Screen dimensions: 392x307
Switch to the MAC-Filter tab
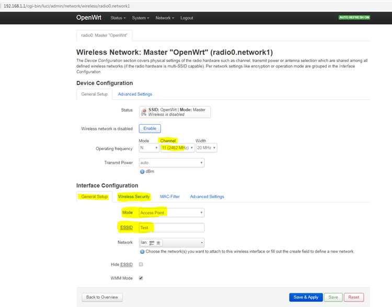[x=170, y=197]
